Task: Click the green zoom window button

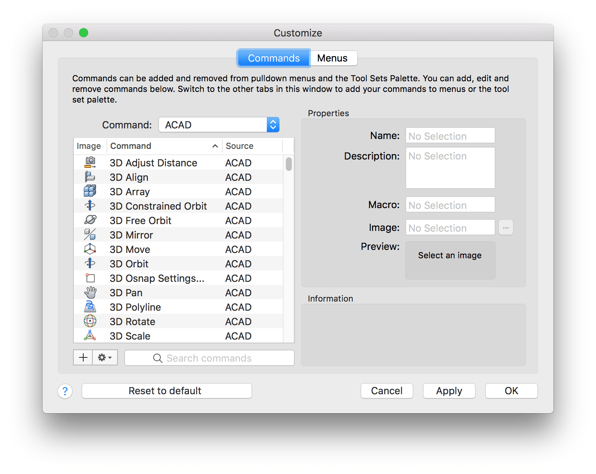Action: (84, 33)
